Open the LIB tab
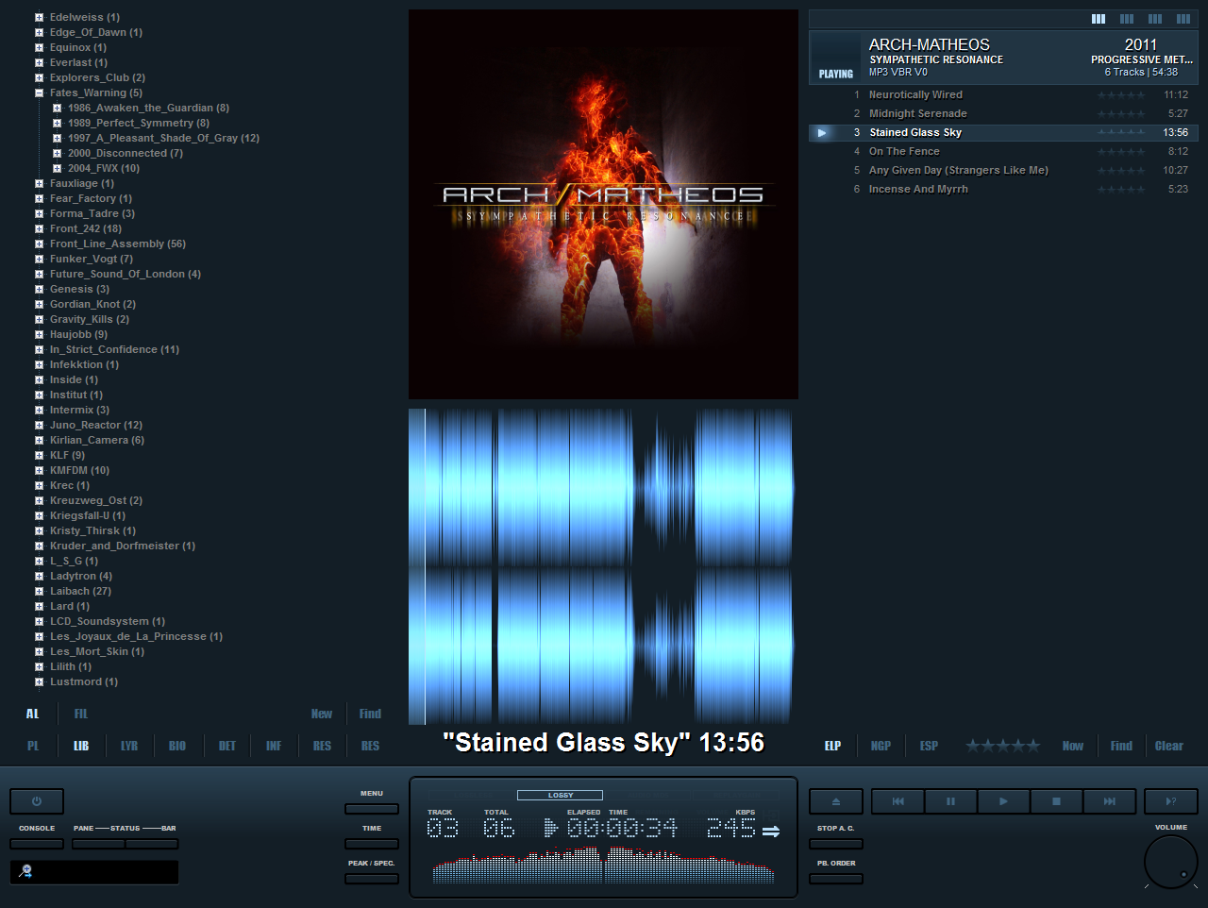The image size is (1208, 908). click(x=81, y=747)
